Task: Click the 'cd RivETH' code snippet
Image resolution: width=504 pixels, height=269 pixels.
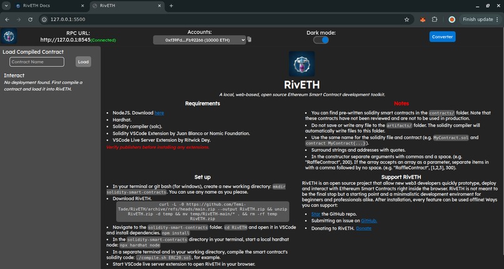Action: pyautogui.click(x=236, y=227)
